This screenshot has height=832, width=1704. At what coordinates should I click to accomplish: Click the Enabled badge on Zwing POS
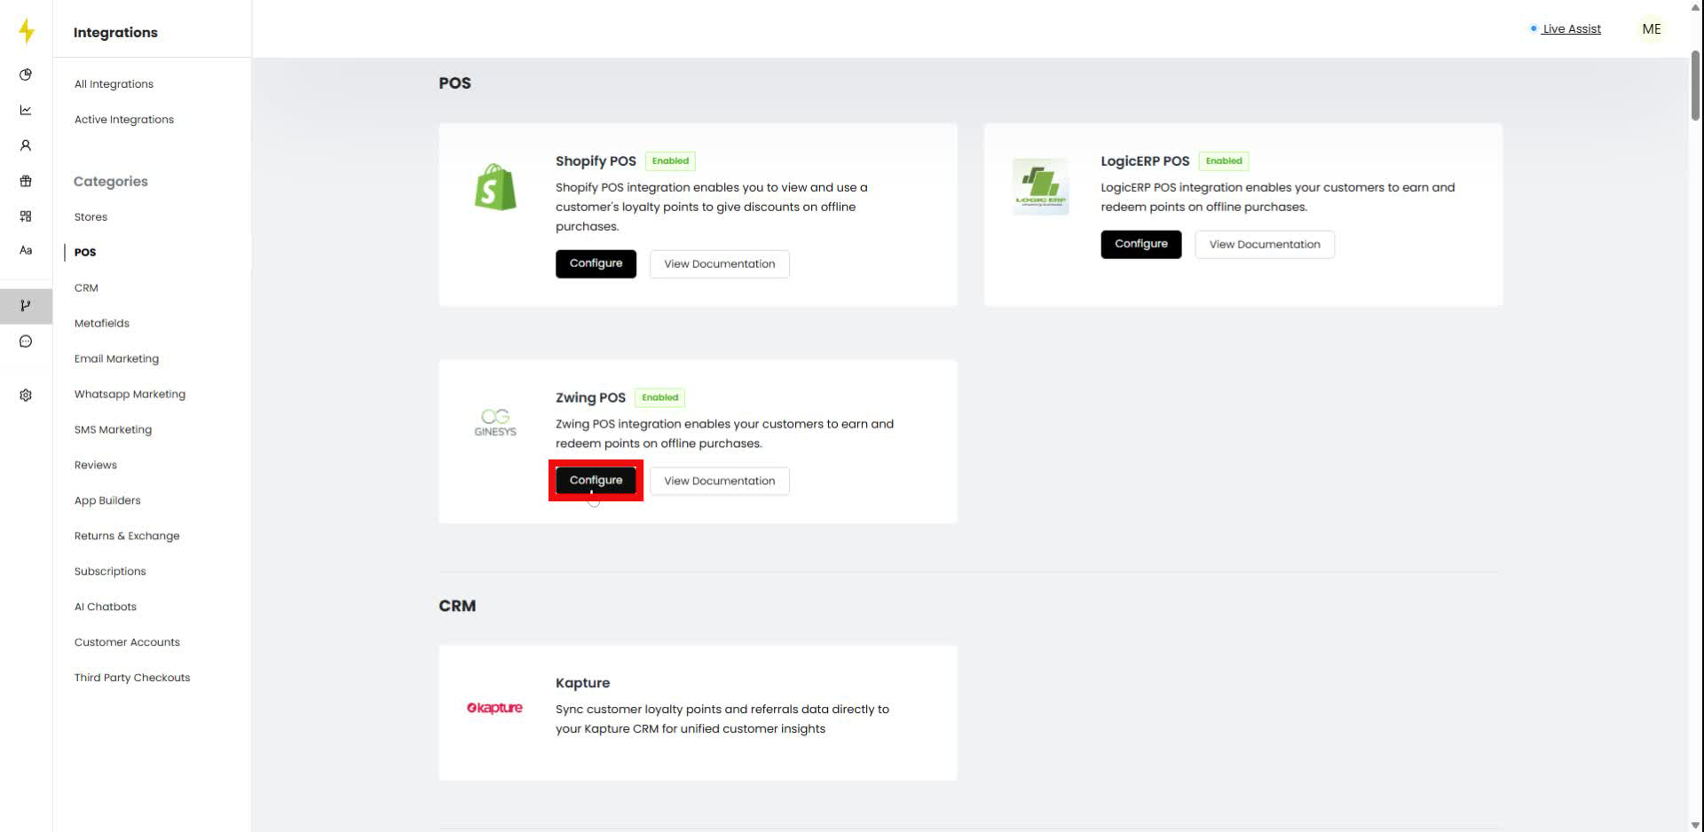tap(659, 397)
